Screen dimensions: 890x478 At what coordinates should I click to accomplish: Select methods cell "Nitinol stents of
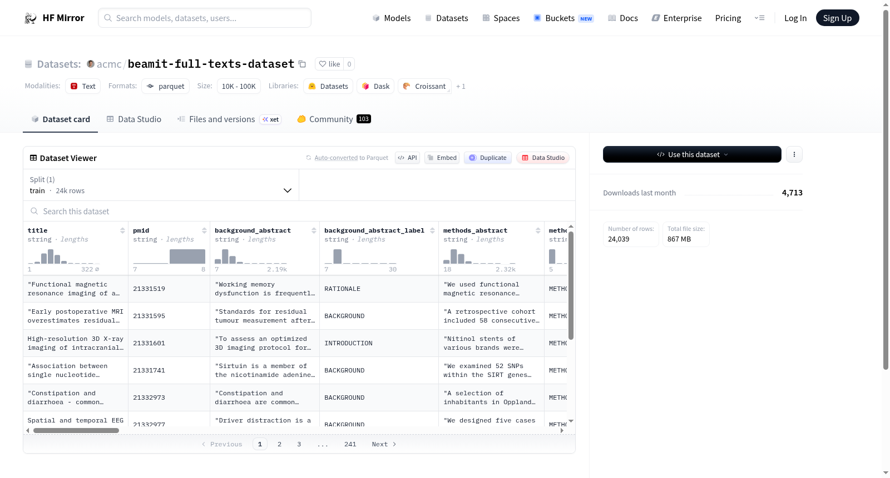(x=491, y=343)
